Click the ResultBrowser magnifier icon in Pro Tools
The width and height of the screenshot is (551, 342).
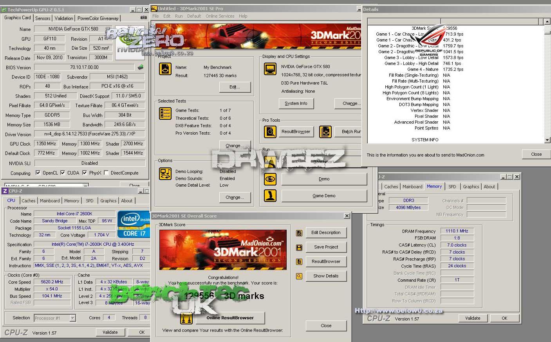pyautogui.click(x=270, y=132)
